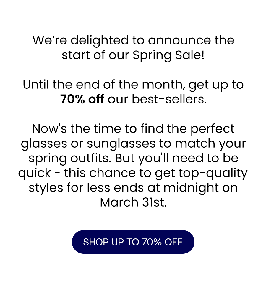Click the line "Now's the time to find"
The image size is (266, 282).
point(133,129)
